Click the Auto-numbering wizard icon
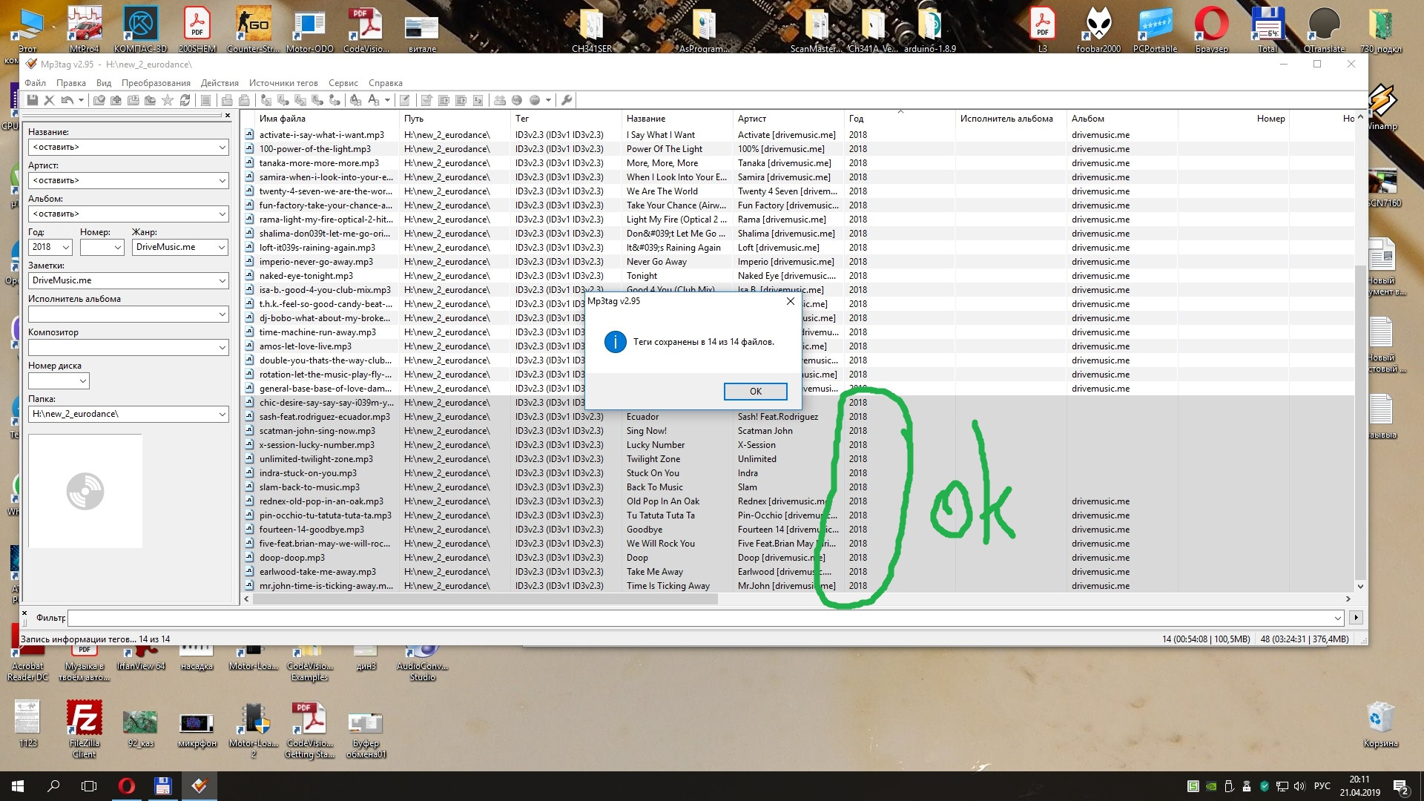1424x801 pixels. pyautogui.click(x=478, y=100)
